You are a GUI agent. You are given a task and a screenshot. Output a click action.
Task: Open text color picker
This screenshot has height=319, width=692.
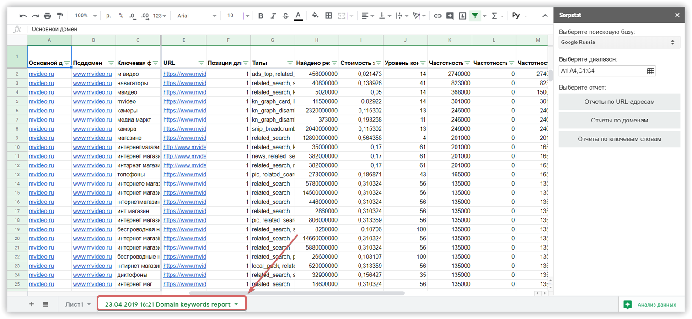[x=298, y=16]
